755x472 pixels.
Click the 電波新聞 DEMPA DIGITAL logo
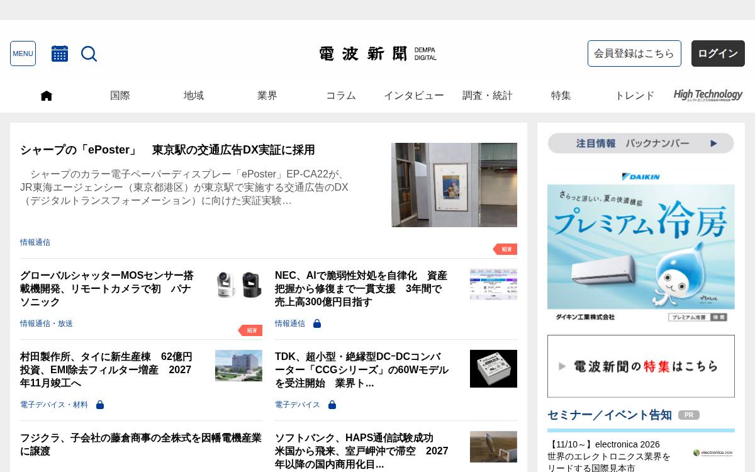pos(377,53)
